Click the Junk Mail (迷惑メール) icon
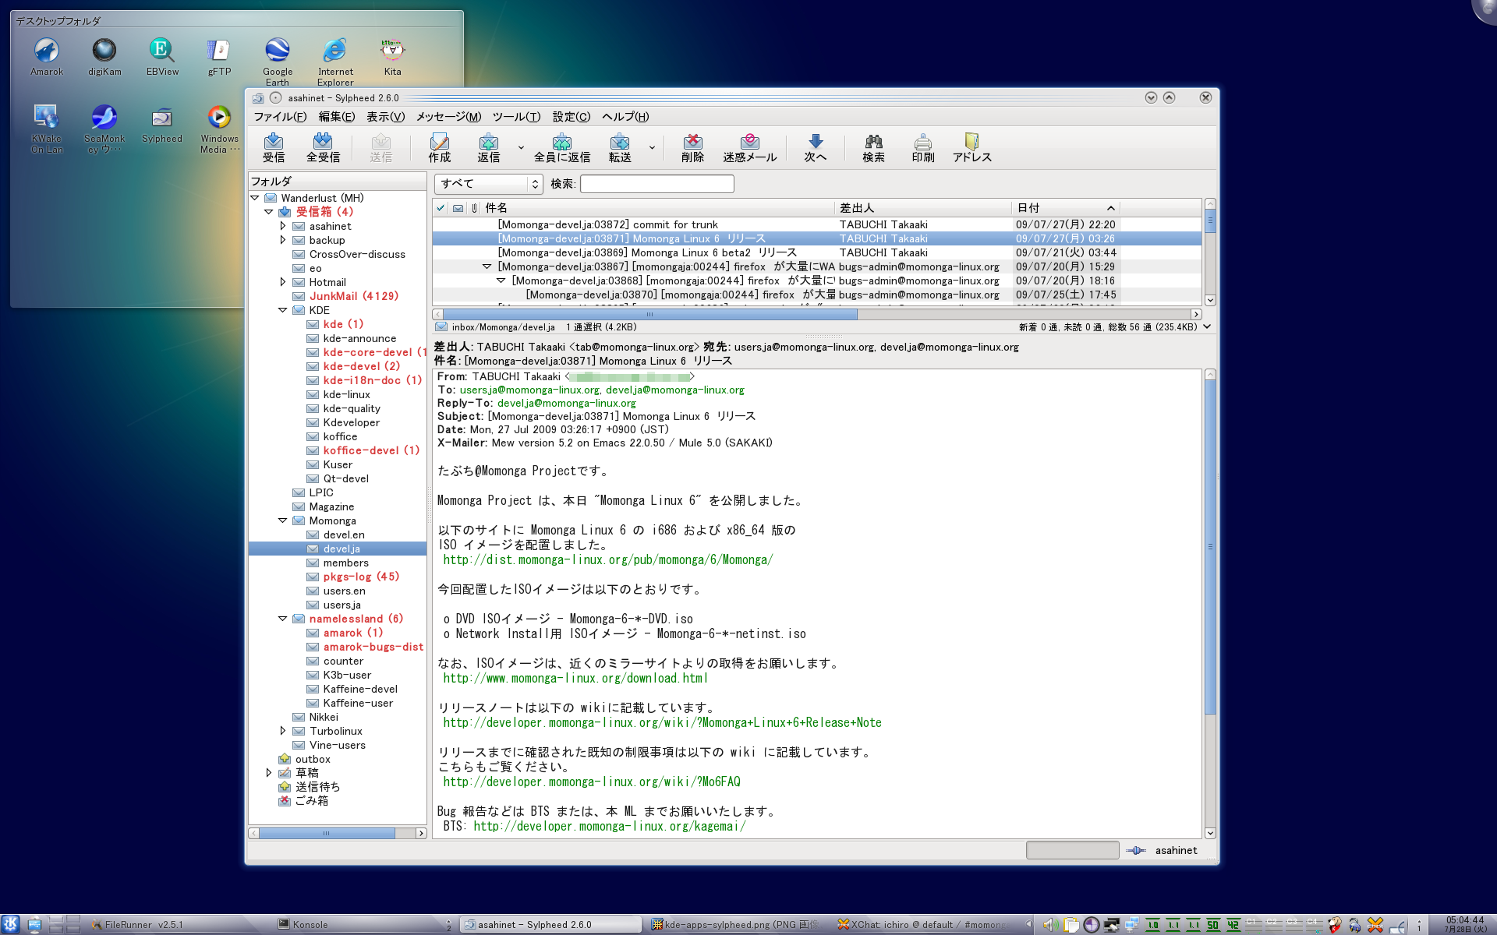1497x935 pixels. pyautogui.click(x=750, y=147)
